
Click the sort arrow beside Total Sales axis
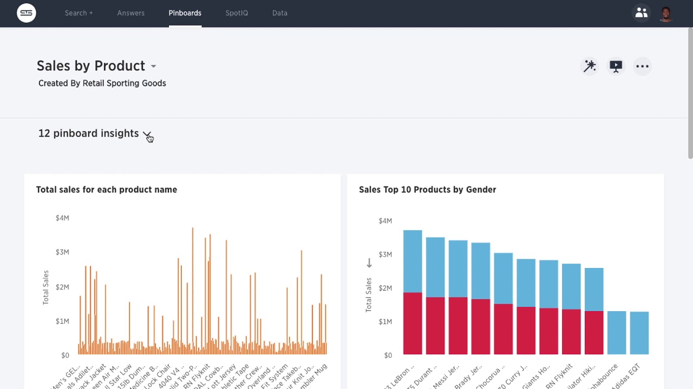pos(369,263)
